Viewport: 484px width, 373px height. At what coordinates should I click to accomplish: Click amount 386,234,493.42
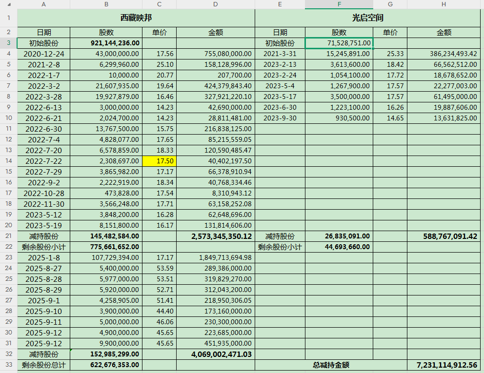coord(444,54)
